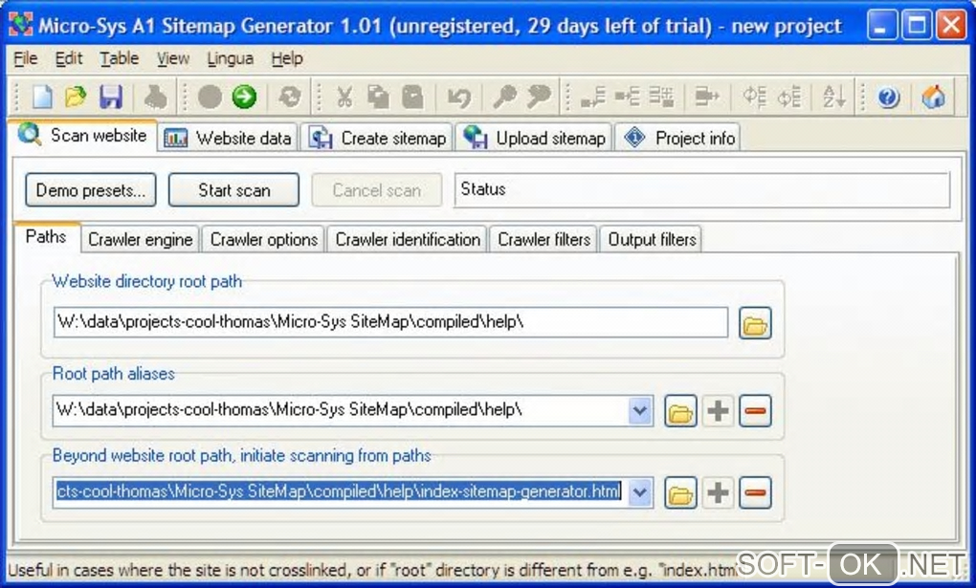This screenshot has height=588, width=976.
Task: Expand the Beyond website root path dropdown
Action: point(640,492)
